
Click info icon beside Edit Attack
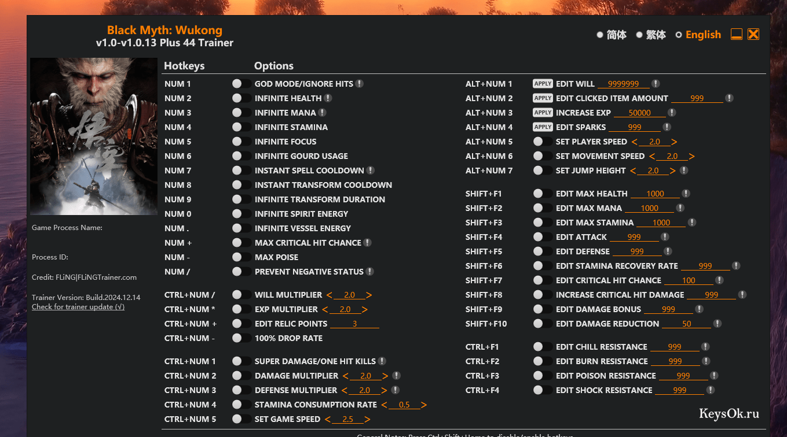pos(664,237)
